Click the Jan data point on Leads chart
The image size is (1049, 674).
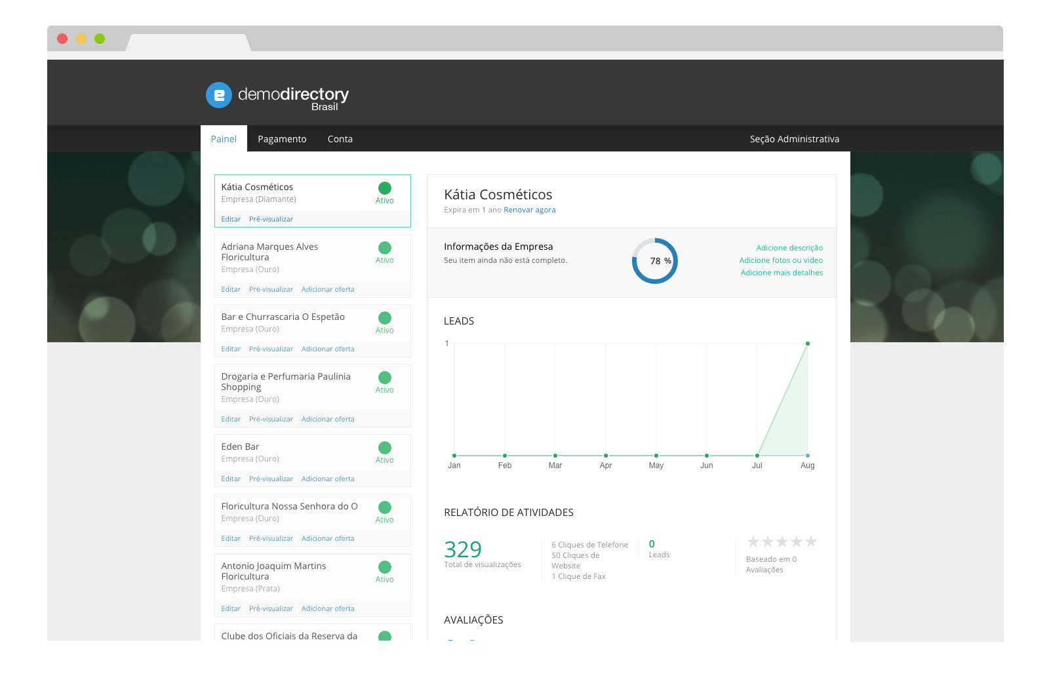click(454, 456)
